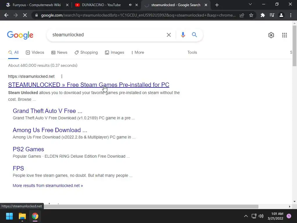Screen dimensions: 297x223
Task: Close the Furryous - Computernewb Wiki tab
Action: pos(67,5)
